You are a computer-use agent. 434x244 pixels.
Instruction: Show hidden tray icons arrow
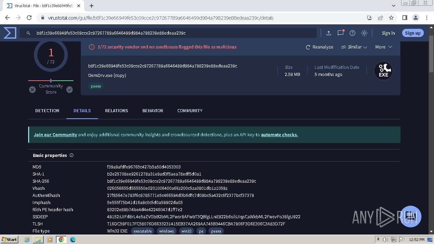coord(378,240)
